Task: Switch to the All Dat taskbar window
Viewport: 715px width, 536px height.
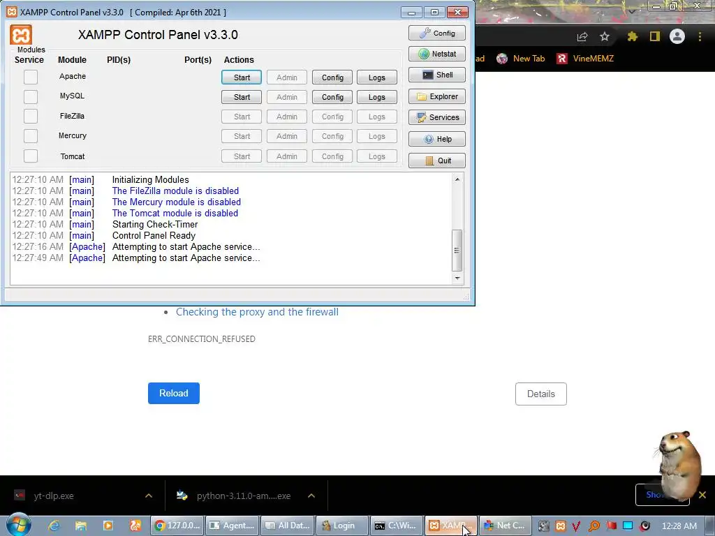Action: (x=287, y=526)
